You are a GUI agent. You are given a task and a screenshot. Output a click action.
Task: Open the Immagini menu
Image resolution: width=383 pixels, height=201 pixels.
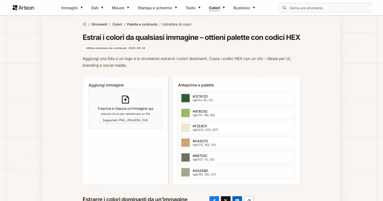pyautogui.click(x=70, y=8)
